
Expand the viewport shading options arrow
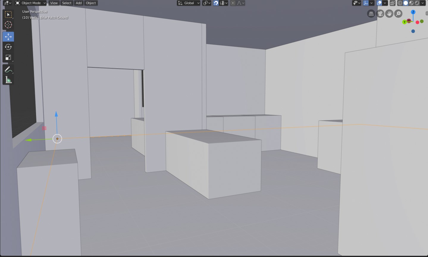[x=423, y=3]
